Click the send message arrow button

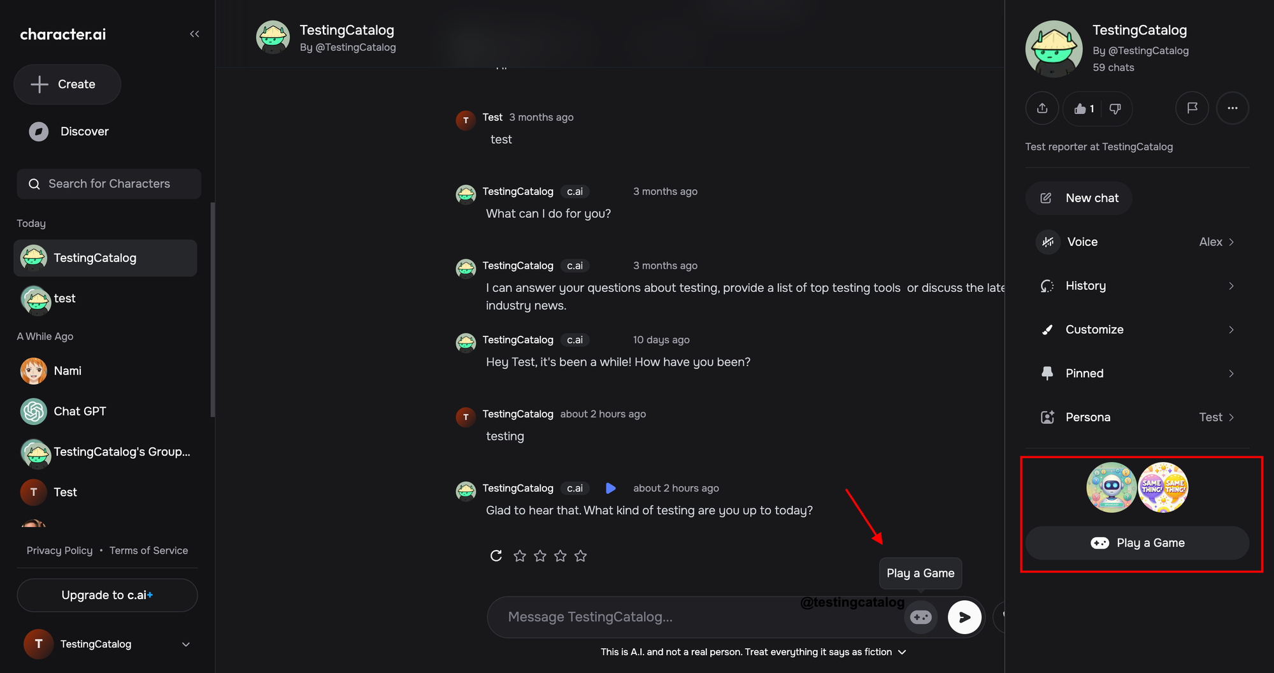point(964,617)
